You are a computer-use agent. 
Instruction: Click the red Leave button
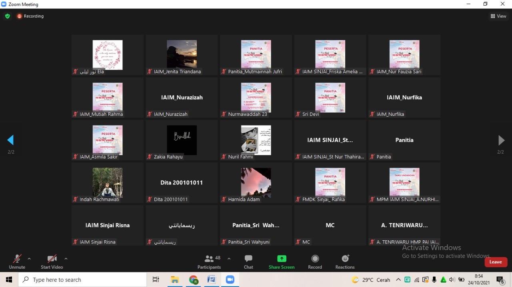(x=496, y=262)
